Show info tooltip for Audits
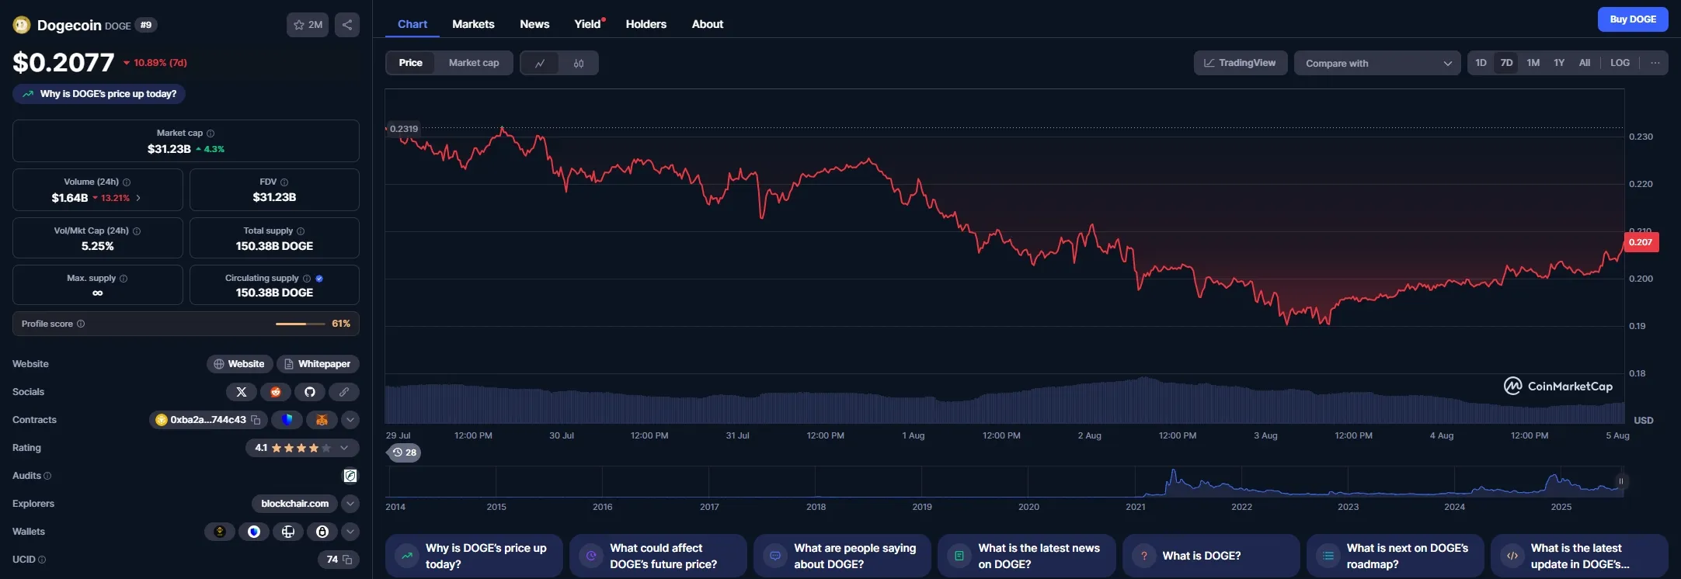This screenshot has height=579, width=1681. pos(47,476)
